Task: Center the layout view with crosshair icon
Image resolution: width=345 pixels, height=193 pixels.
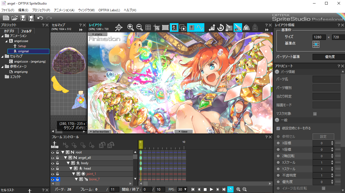Action: [x=119, y=27]
